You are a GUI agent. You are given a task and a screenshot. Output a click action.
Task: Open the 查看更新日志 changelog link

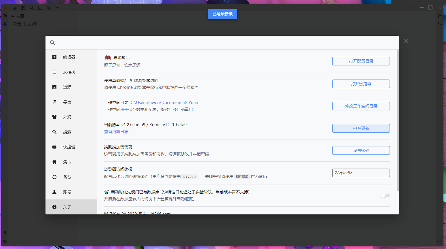tap(116, 132)
